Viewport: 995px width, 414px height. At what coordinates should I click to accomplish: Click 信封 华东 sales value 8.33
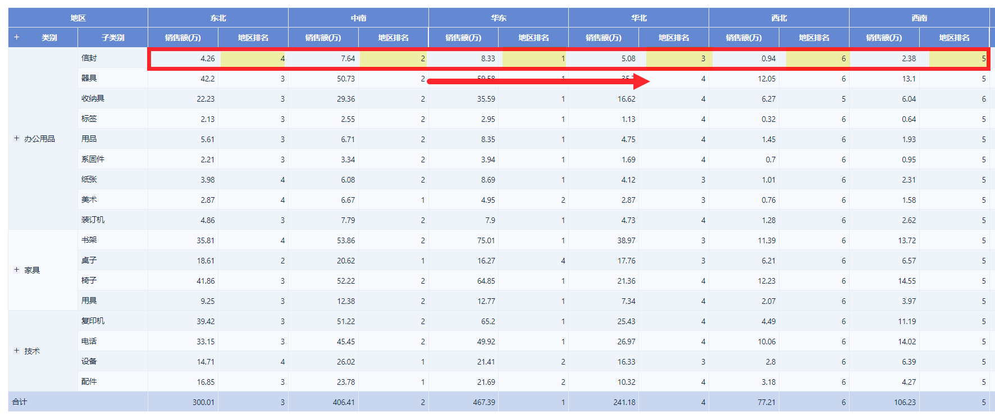(x=488, y=58)
